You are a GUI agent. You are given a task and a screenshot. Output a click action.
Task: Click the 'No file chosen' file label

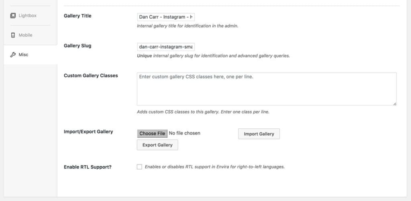185,133
